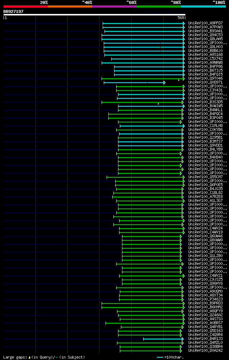
Task: Select the UniRef100_Q8LAA5 label
Action: coord(205,39)
